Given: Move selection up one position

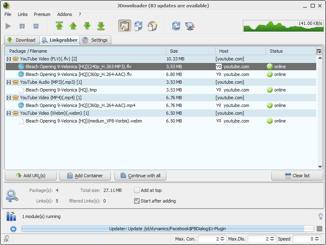Looking at the screenshot, I should point(73,26).
